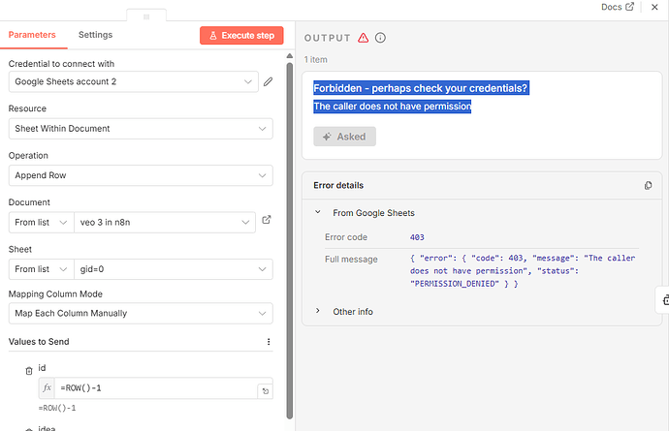Open the Docs link

(617, 7)
